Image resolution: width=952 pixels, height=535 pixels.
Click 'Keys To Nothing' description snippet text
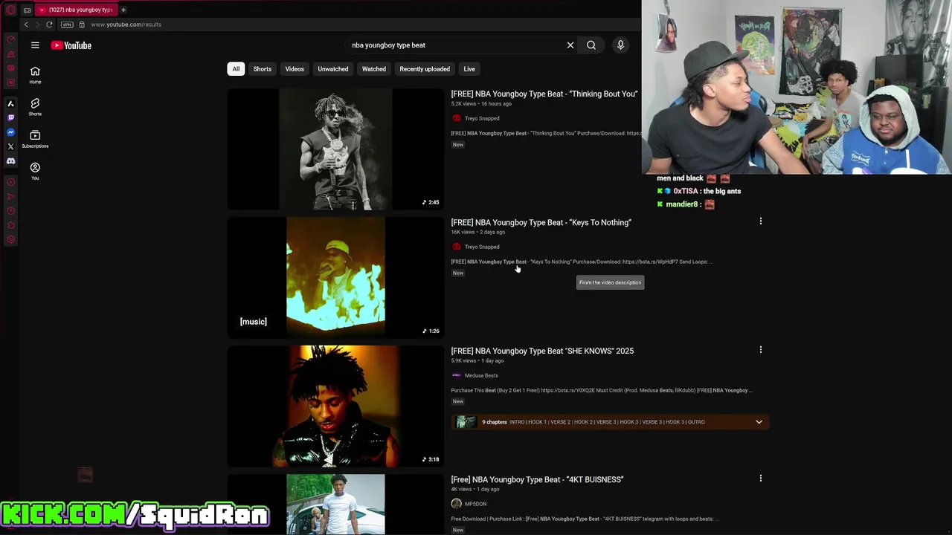(x=582, y=262)
